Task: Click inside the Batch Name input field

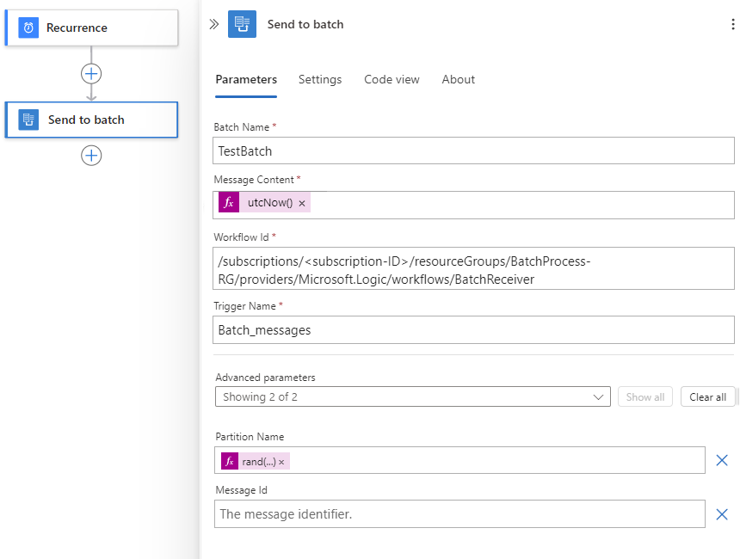Action: point(473,150)
